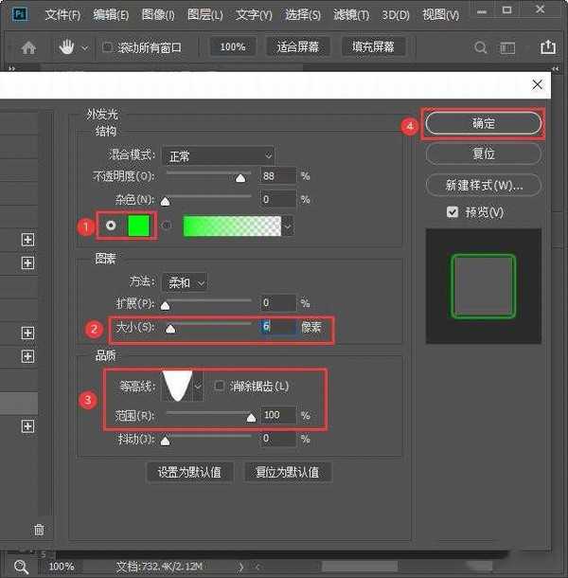Open the 滤镜(T) menu
Image resolution: width=568 pixels, height=578 pixels.
click(352, 15)
